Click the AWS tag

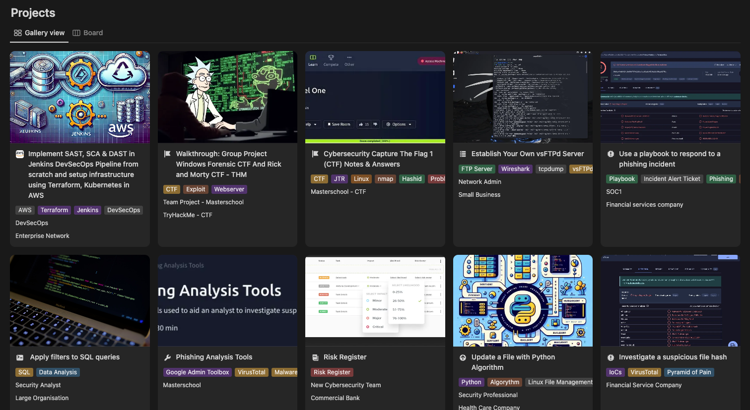tap(25, 210)
